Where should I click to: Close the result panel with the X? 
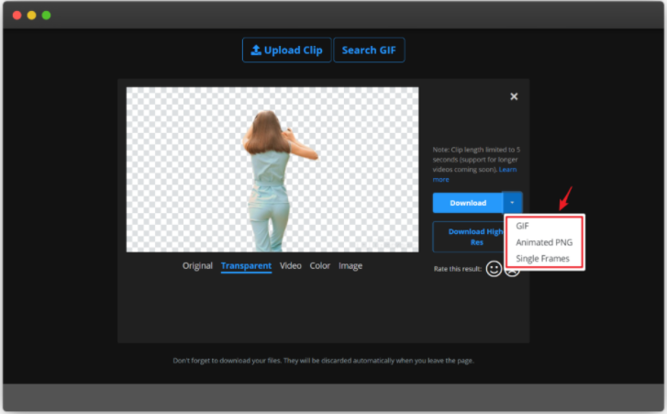514,96
